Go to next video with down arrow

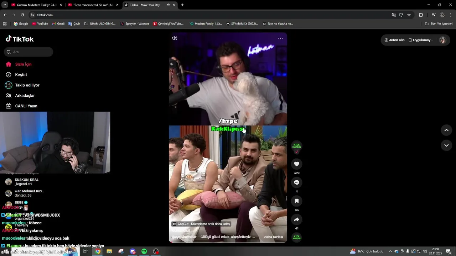click(446, 145)
